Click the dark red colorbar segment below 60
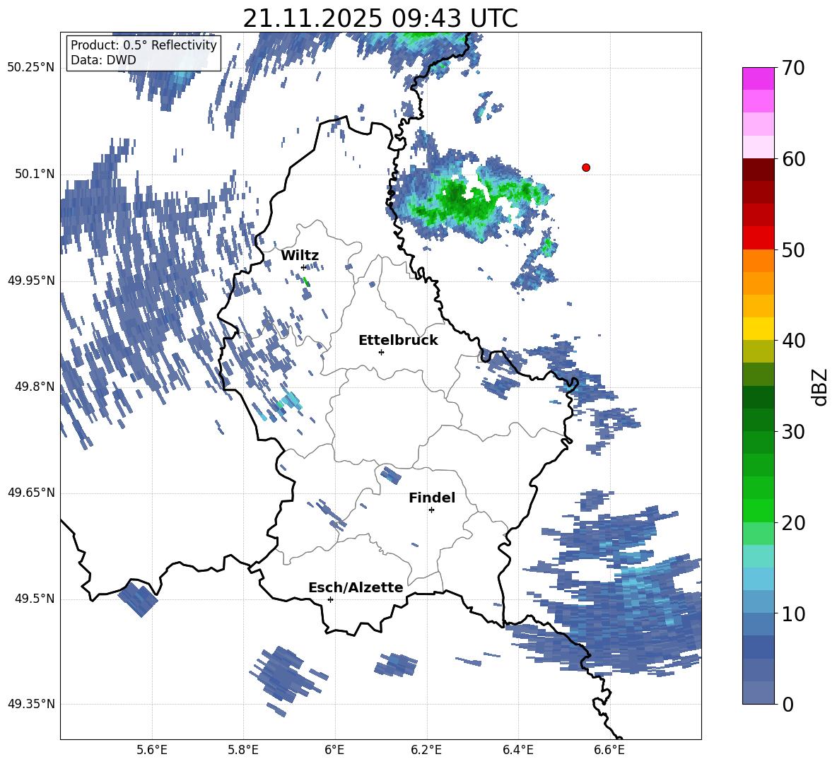837x764 pixels. pyautogui.click(x=758, y=170)
